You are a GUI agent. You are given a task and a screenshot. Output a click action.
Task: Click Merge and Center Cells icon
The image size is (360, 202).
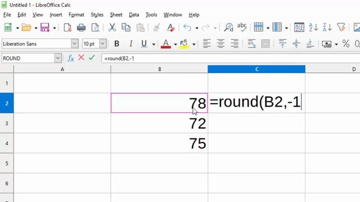(x=265, y=44)
